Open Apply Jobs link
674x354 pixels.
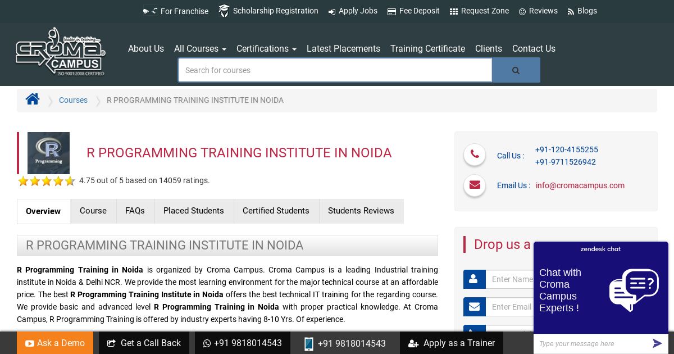(x=353, y=11)
